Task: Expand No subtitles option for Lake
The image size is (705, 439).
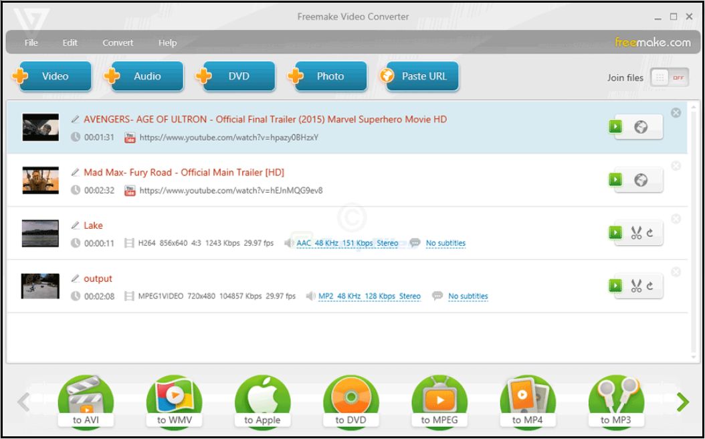Action: coord(445,244)
